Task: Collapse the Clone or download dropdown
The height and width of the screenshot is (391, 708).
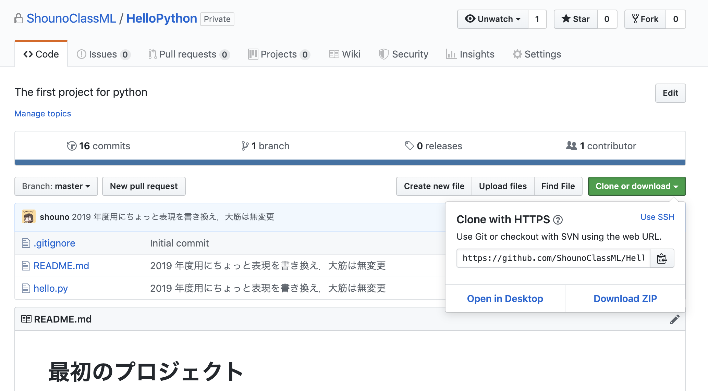Action: point(637,186)
